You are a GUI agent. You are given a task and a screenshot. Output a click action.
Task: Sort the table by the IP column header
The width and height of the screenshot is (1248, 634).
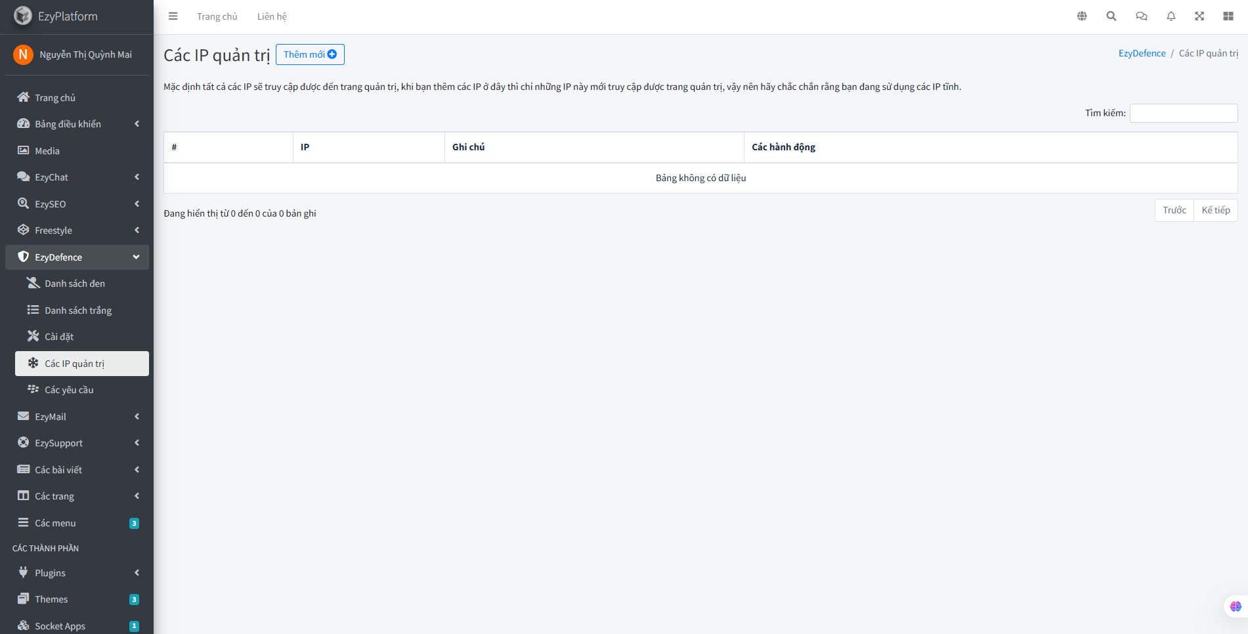tap(368, 147)
